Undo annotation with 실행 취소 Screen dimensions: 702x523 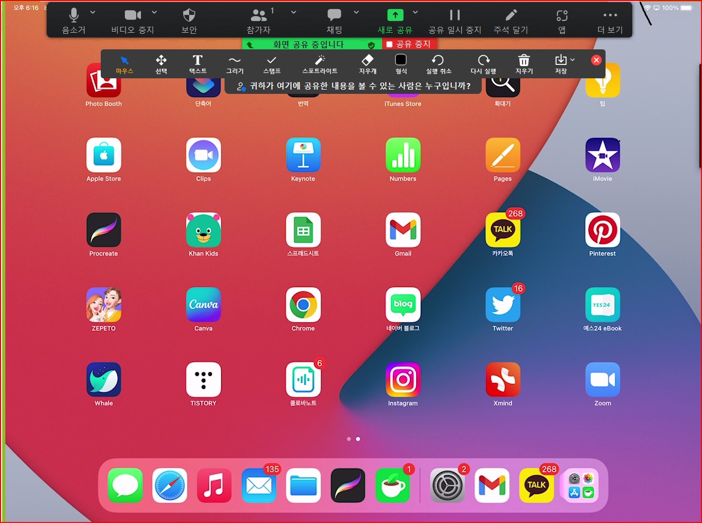pos(438,64)
